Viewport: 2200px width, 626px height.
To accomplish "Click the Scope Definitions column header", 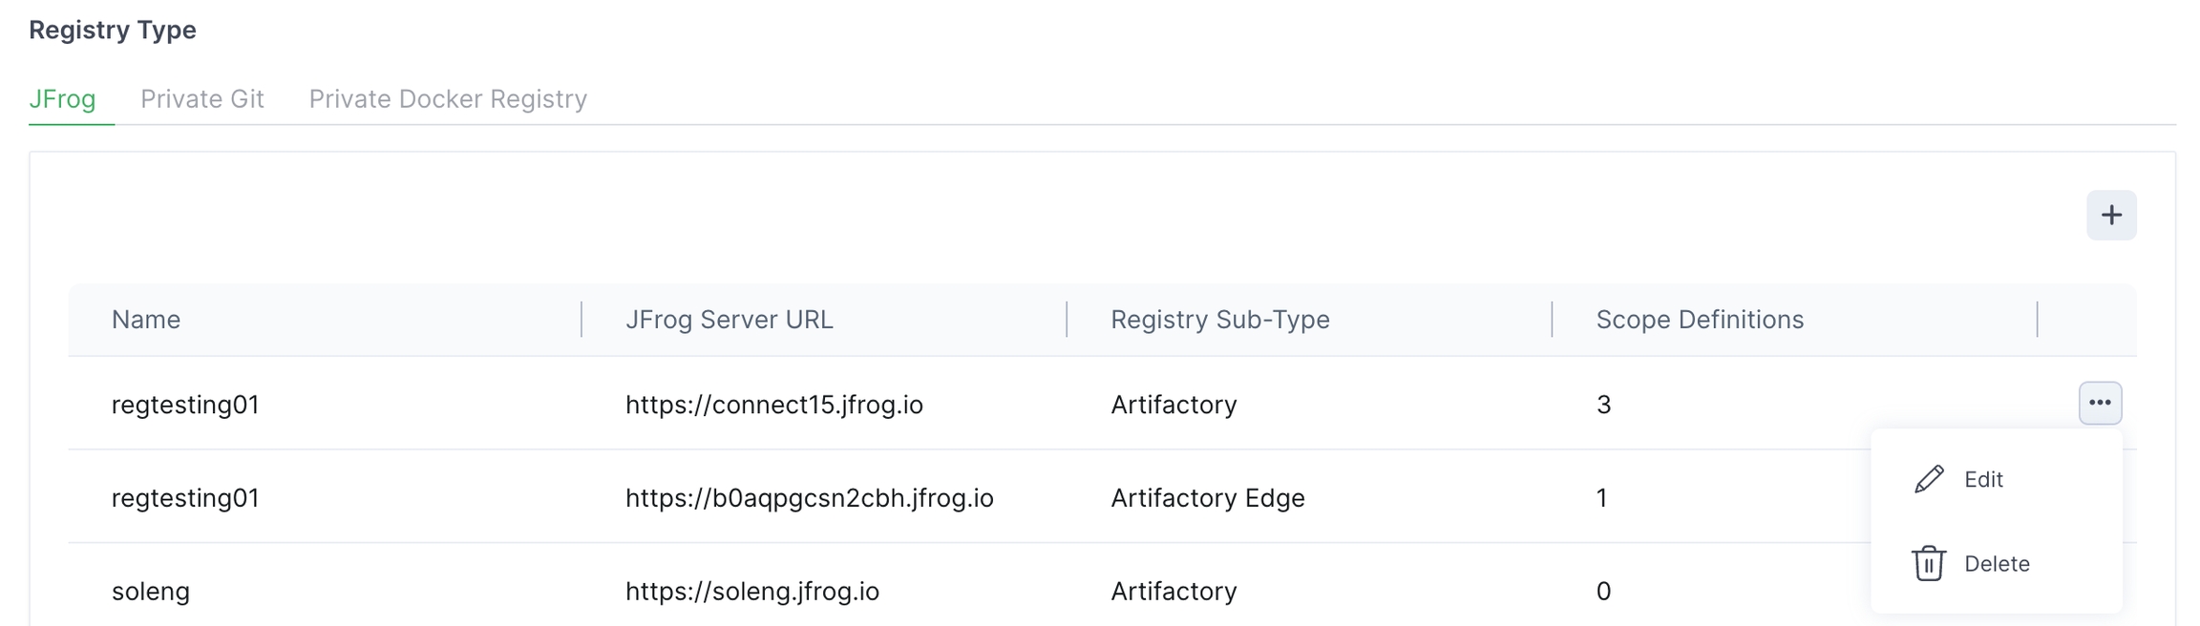I will (x=1699, y=320).
